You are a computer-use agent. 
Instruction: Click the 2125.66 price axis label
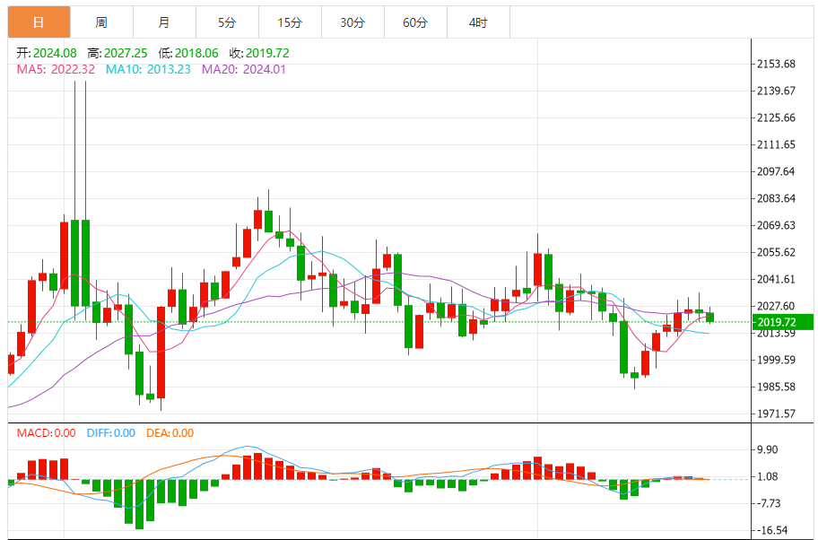pyautogui.click(x=776, y=118)
